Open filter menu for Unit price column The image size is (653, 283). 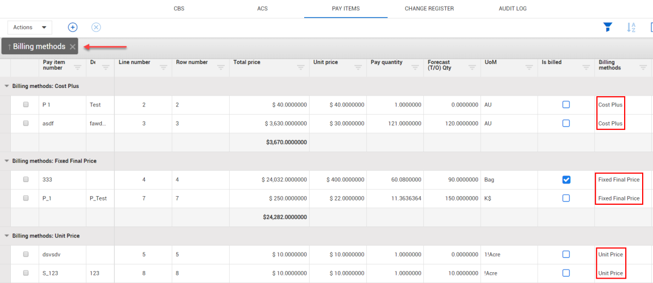pos(359,67)
